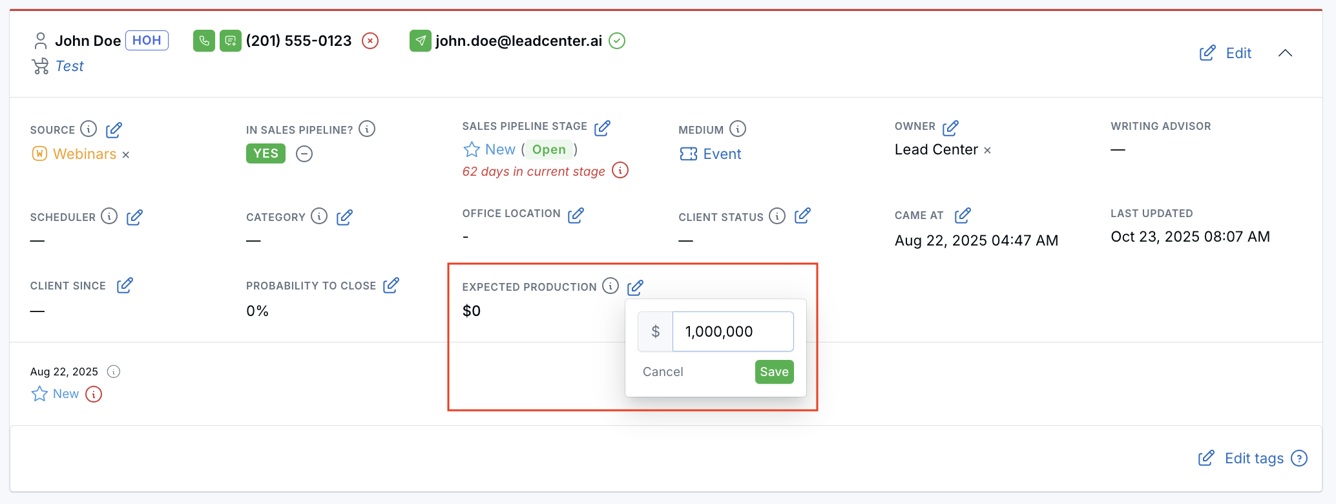1336x504 pixels.
Task: Click the red invalid phone status icon
Action: click(x=370, y=41)
